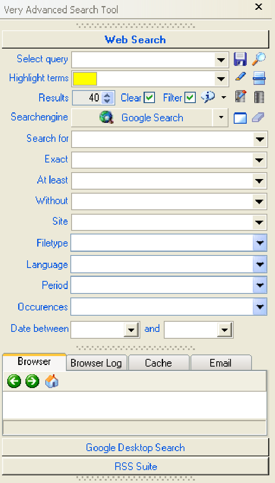Go forward with the green right arrow

32,381
